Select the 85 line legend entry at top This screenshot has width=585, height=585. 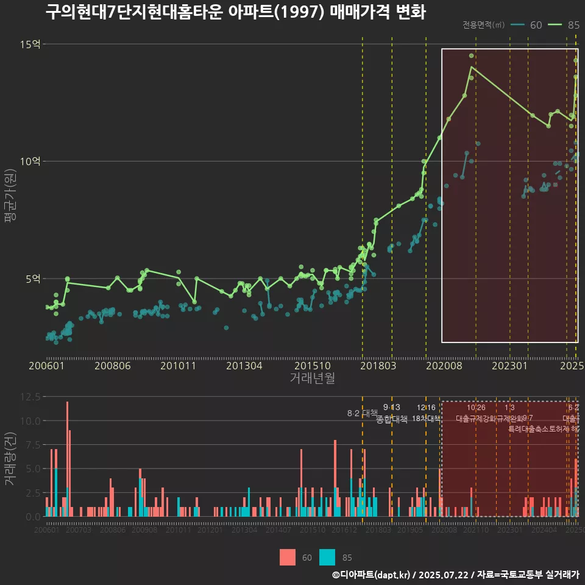pos(564,25)
